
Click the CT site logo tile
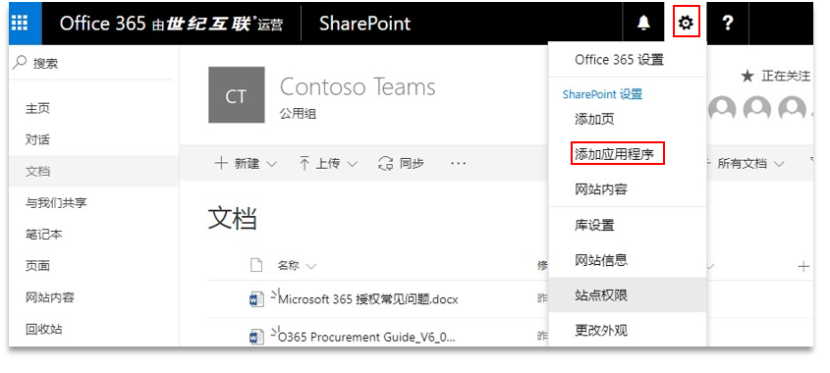point(236,94)
